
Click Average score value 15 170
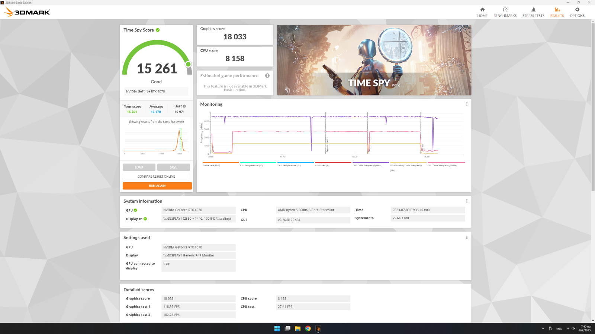[x=156, y=112]
